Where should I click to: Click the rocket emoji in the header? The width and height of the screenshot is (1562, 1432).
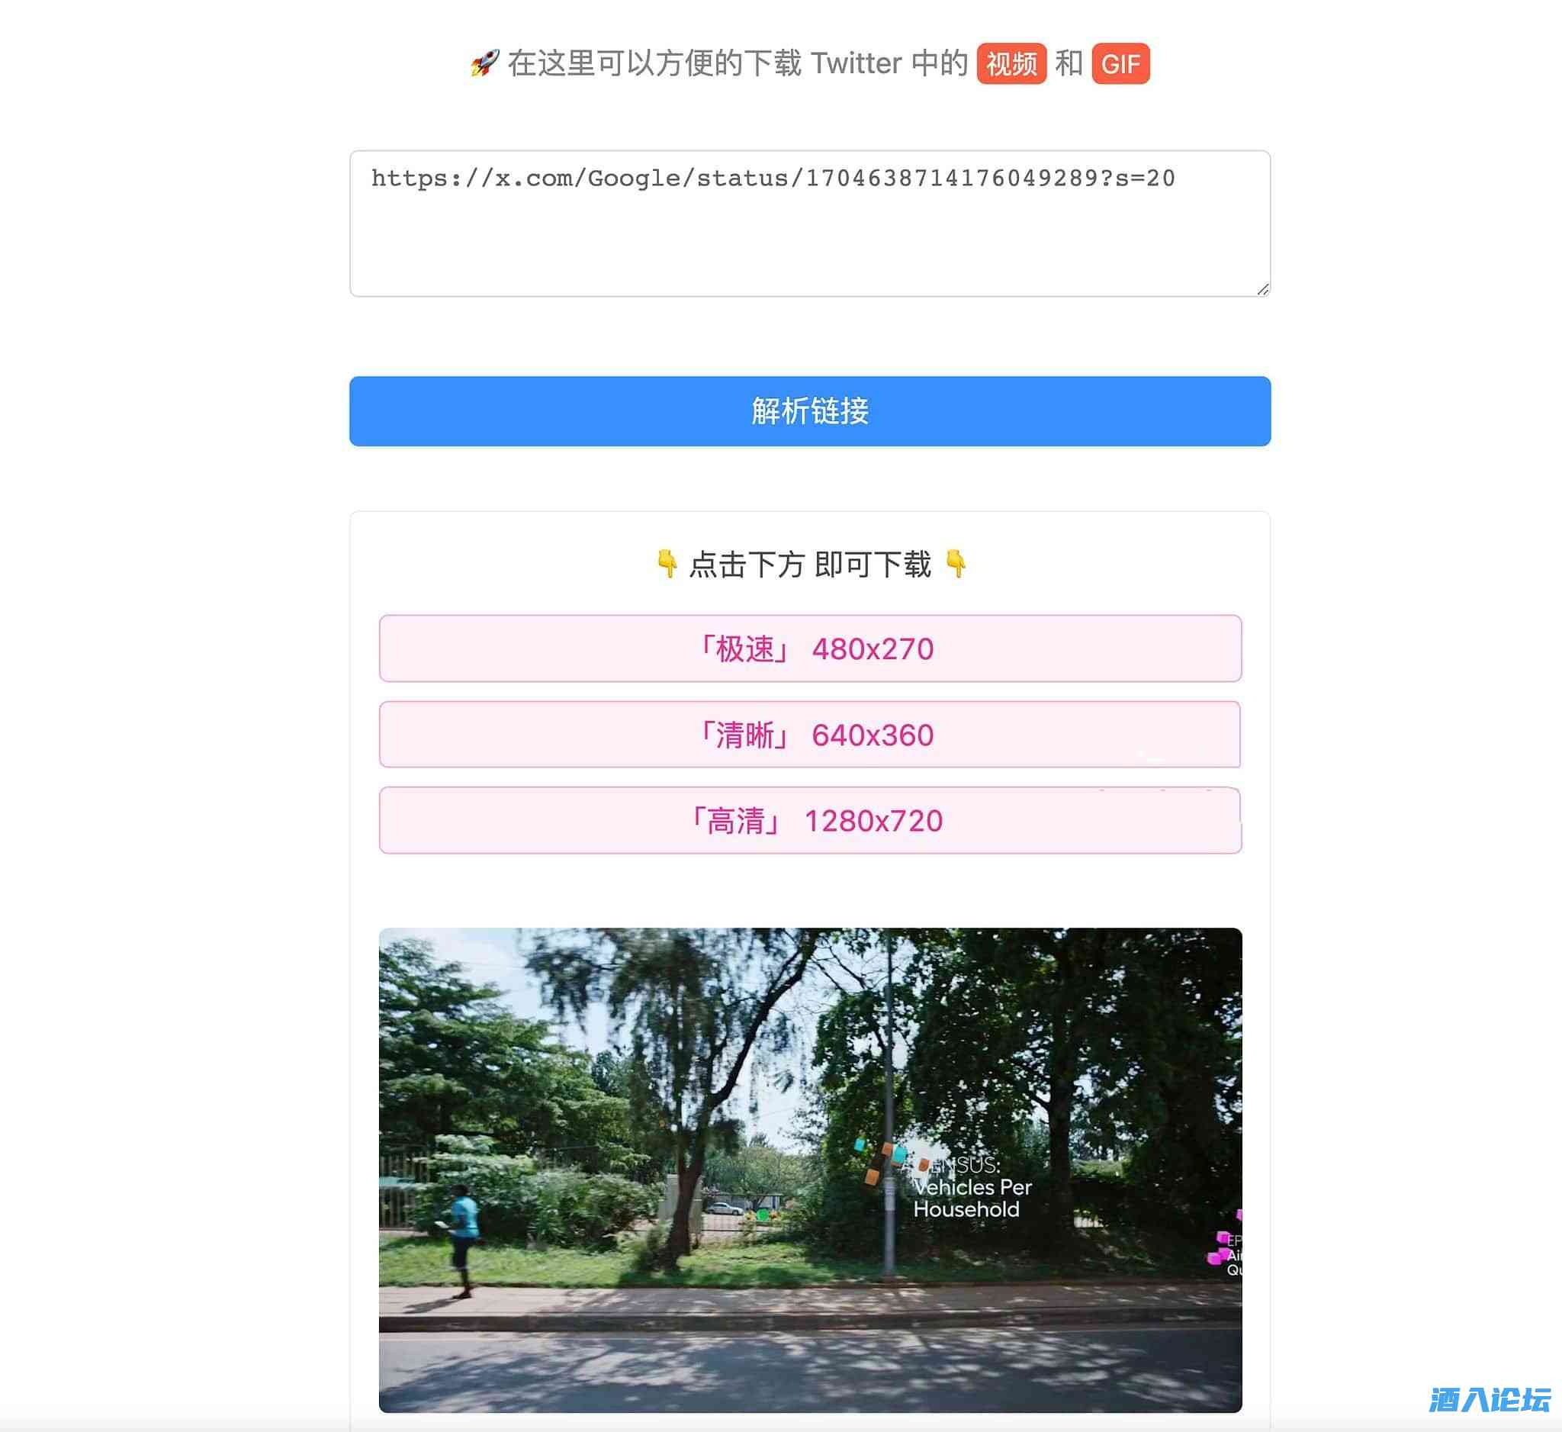484,63
